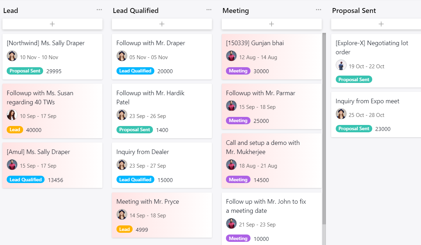Open Inquiry from Dealer card title

pyautogui.click(x=143, y=152)
